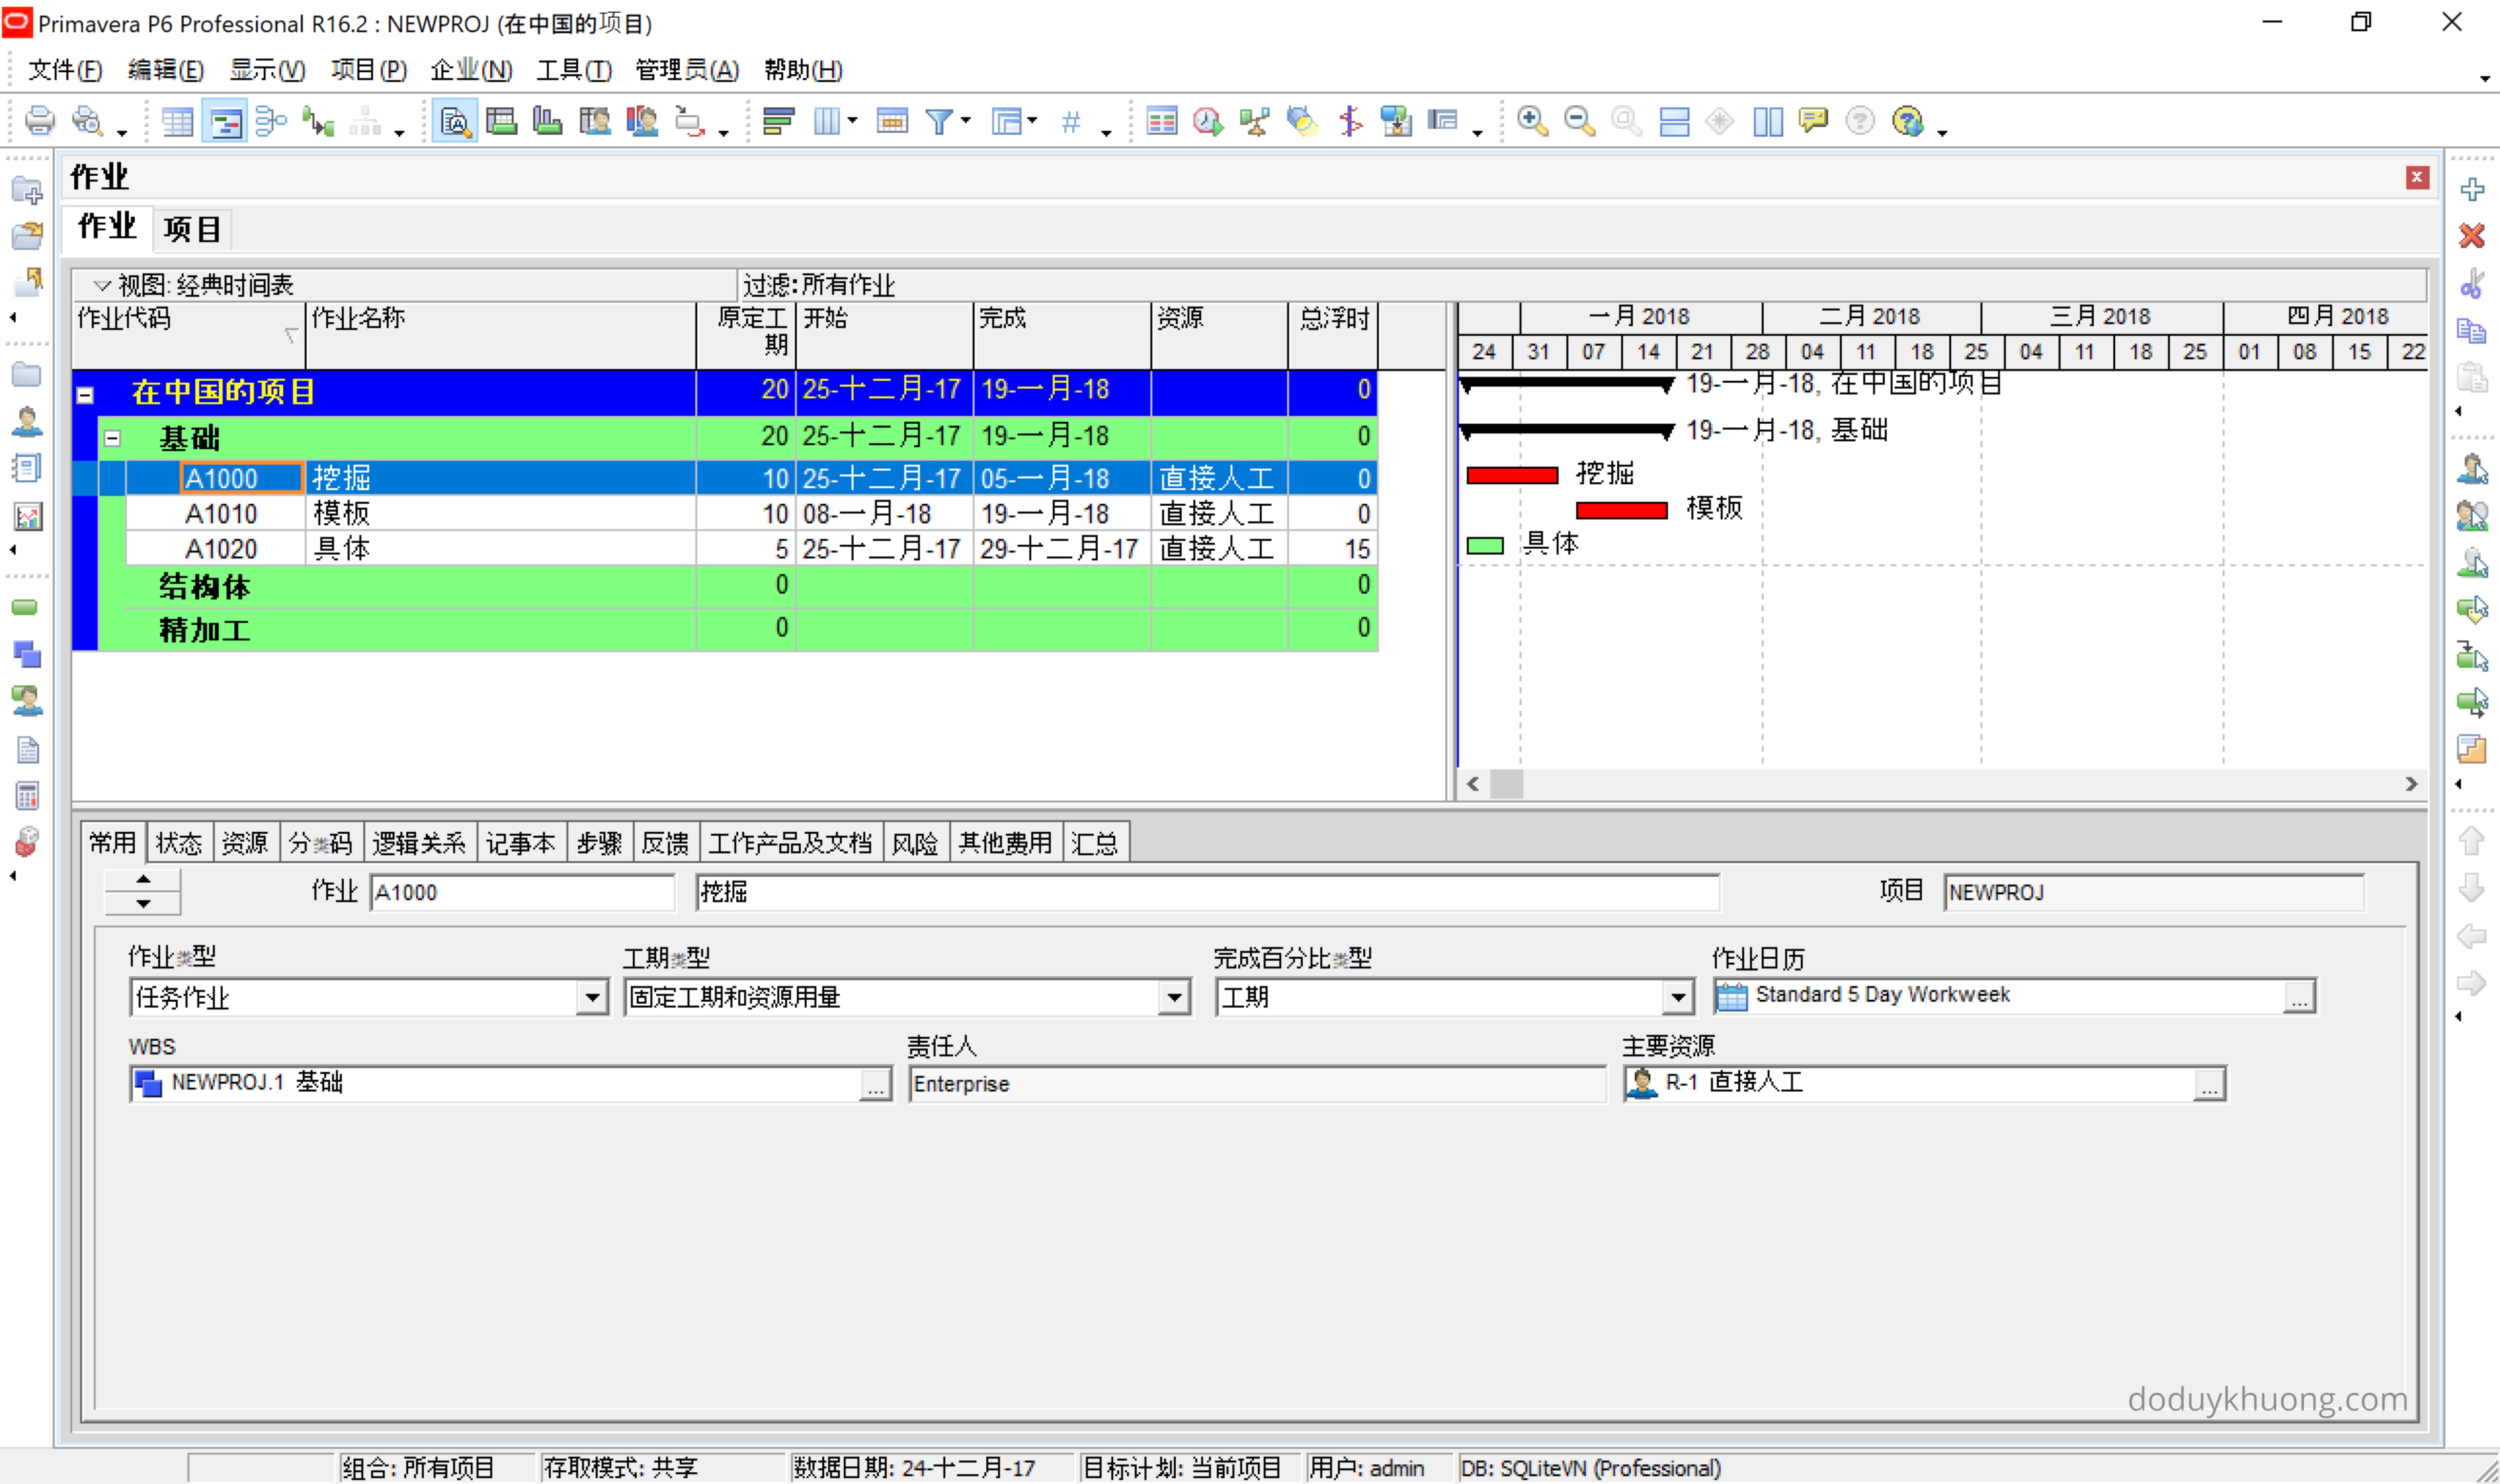Click the Print toolbar icon

39,121
